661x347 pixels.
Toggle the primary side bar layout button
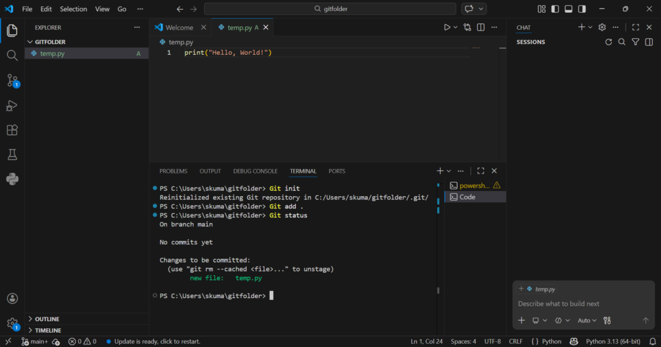555,9
